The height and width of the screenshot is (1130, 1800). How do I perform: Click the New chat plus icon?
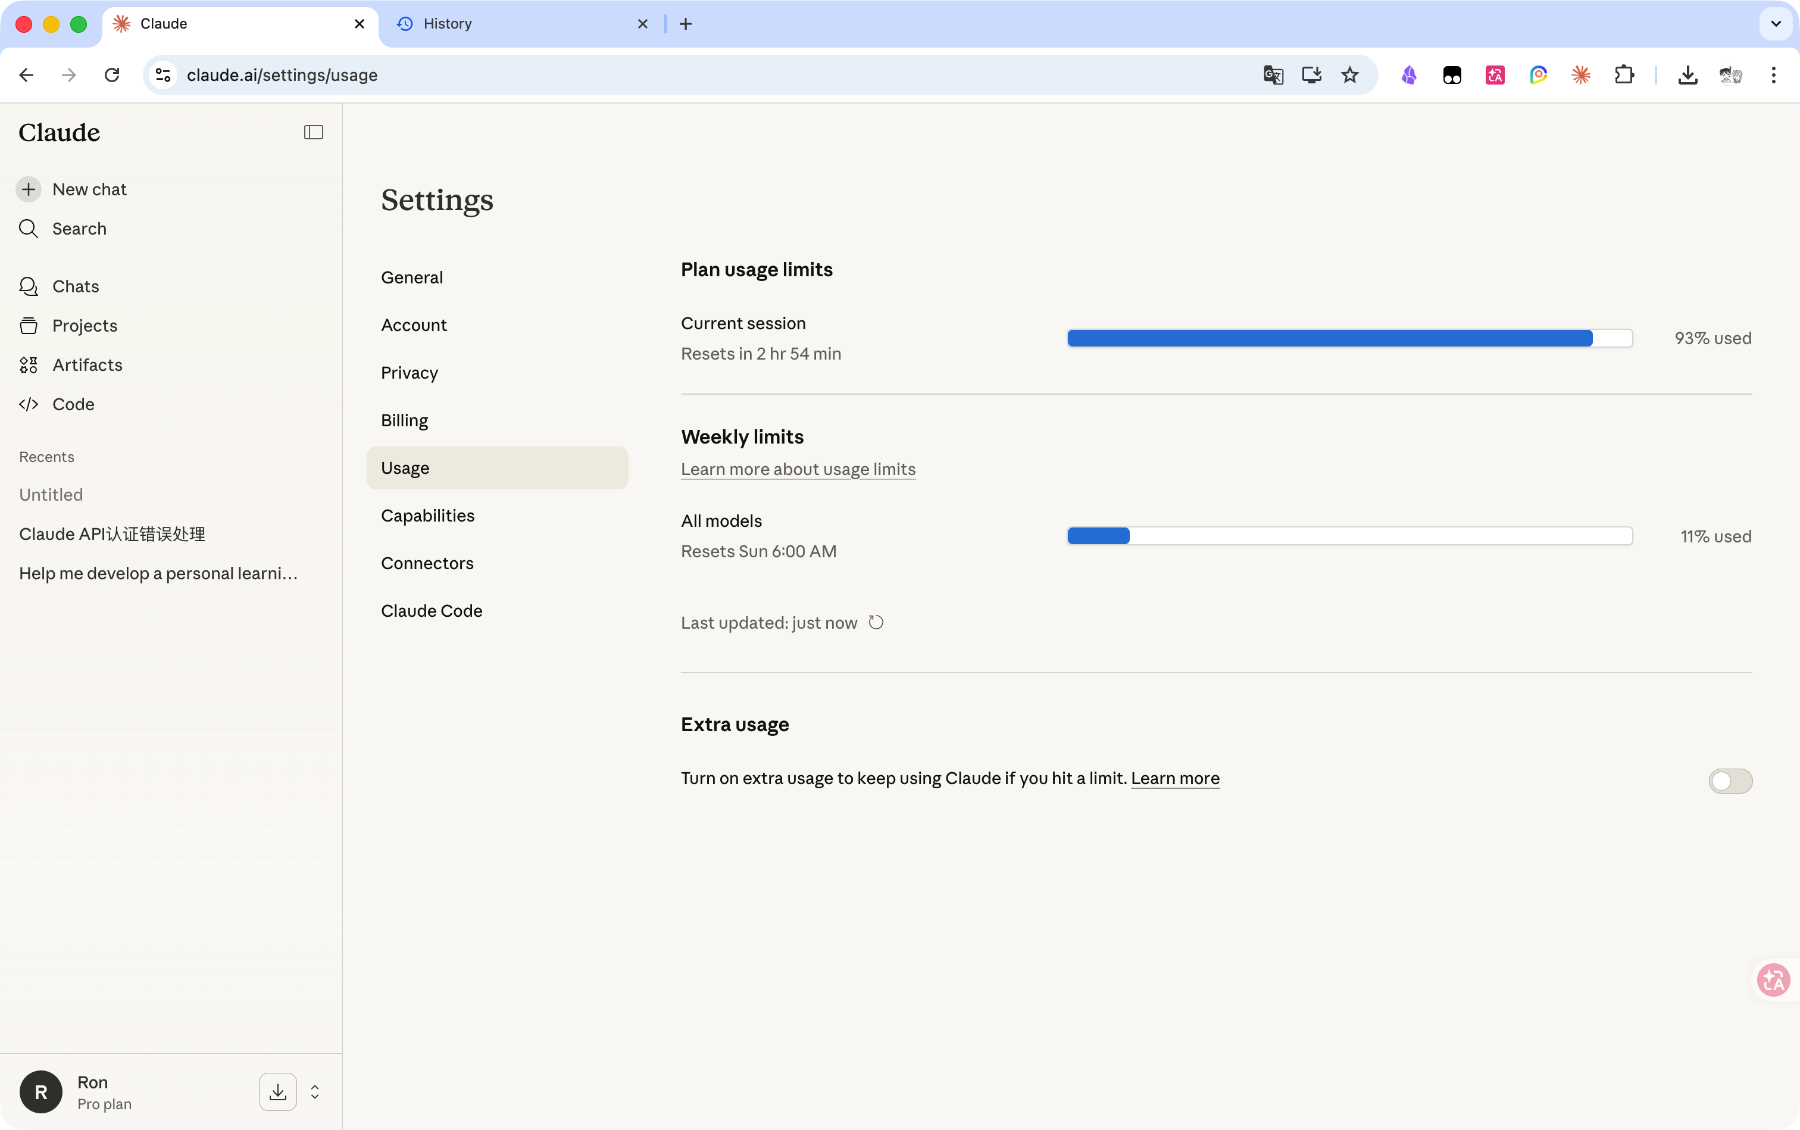click(x=29, y=189)
